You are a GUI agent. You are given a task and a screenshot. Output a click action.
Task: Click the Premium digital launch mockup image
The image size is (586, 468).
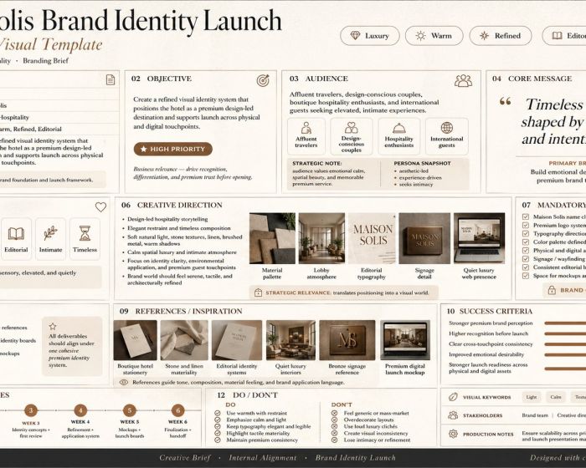click(405, 340)
